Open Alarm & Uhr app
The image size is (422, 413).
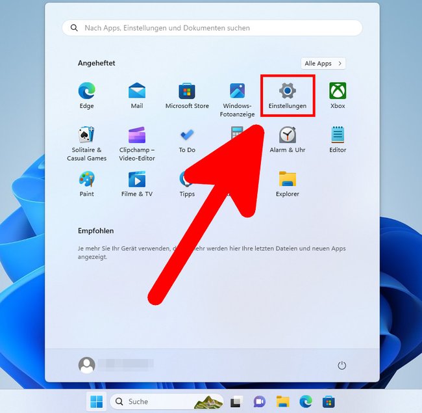288,140
